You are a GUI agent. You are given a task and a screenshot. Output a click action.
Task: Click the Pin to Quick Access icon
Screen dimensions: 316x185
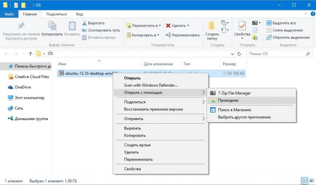tap(21, 26)
